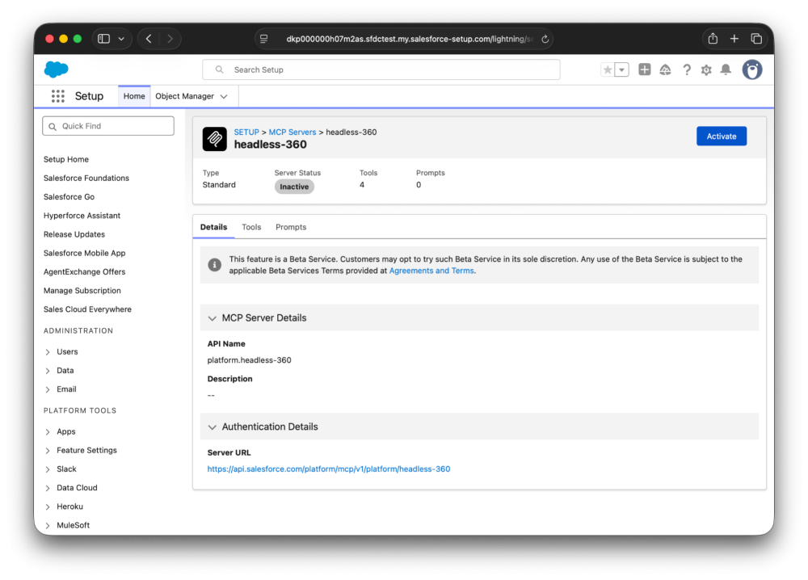Click the Salesforce cloud logo
This screenshot has width=808, height=580.
pyautogui.click(x=57, y=69)
